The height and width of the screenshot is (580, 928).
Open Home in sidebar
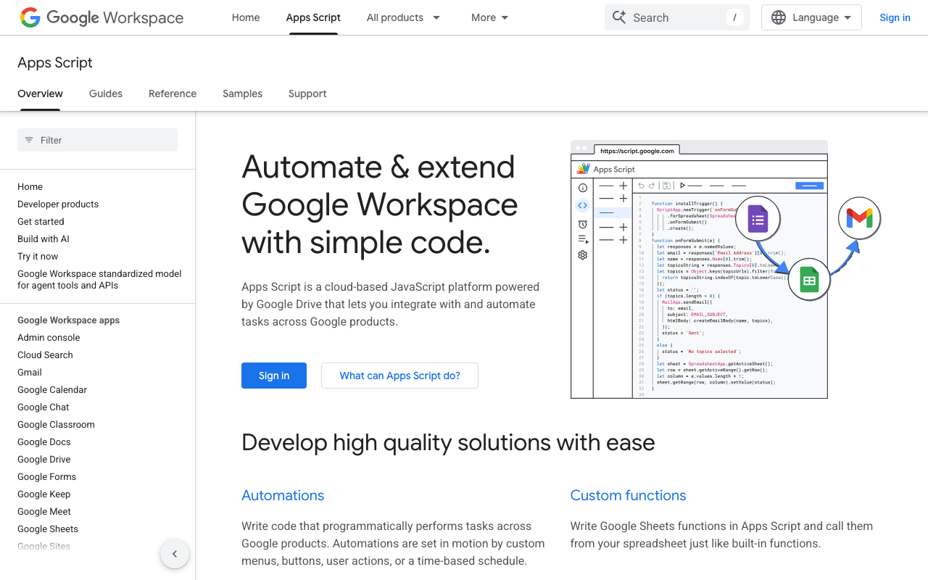tap(30, 187)
